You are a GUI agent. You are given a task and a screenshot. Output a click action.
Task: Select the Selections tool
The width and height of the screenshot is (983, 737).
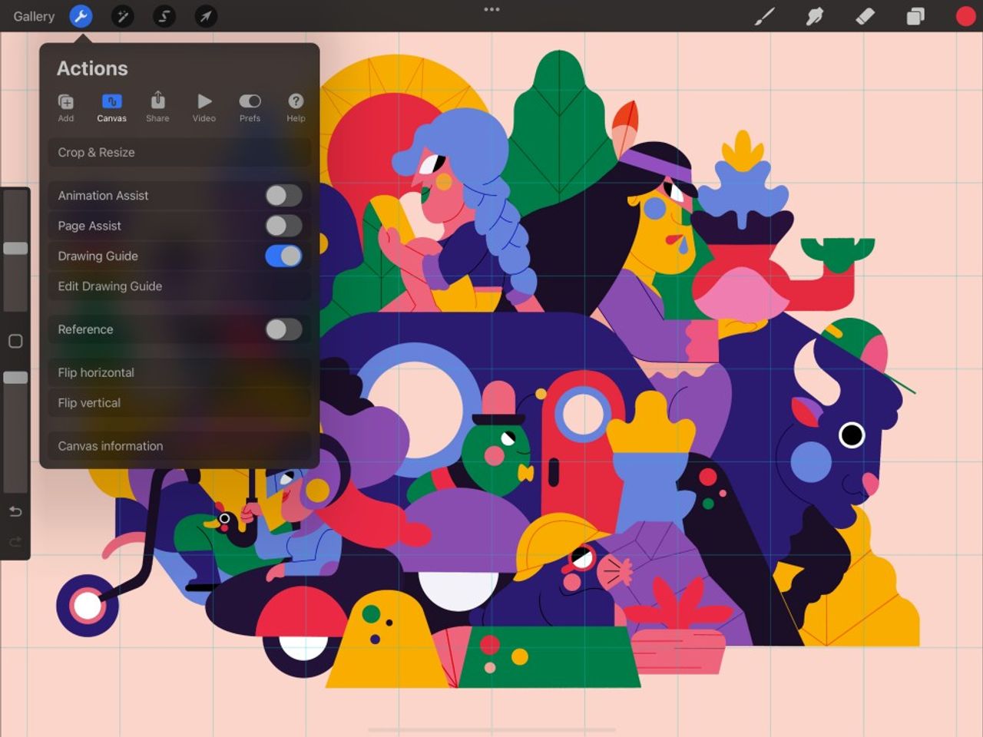164,15
